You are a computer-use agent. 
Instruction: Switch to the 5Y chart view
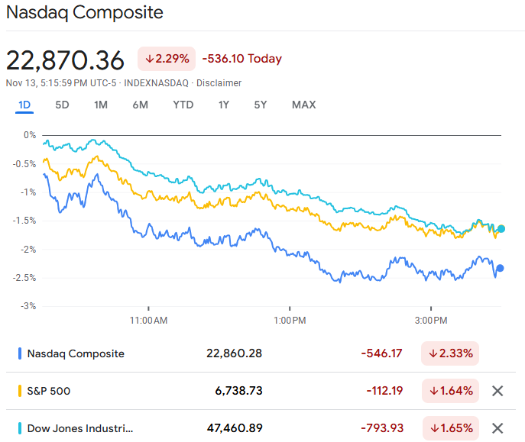pyautogui.click(x=261, y=105)
